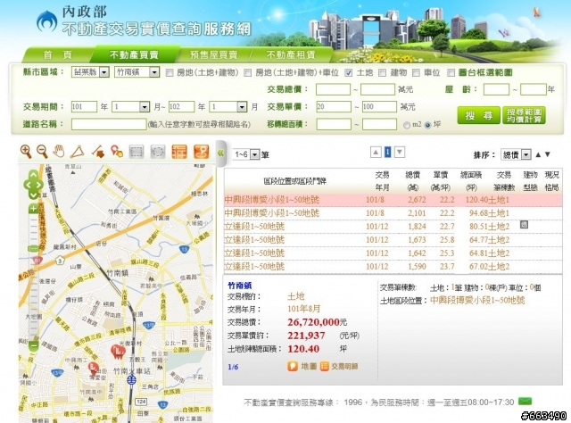Select the polygon draw tool with arrow
Screen dimensions: 571x423
(98, 151)
